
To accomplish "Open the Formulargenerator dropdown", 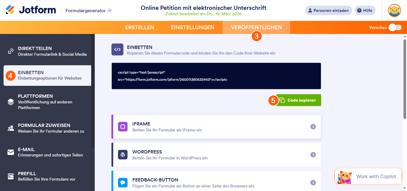I will (x=88, y=10).
